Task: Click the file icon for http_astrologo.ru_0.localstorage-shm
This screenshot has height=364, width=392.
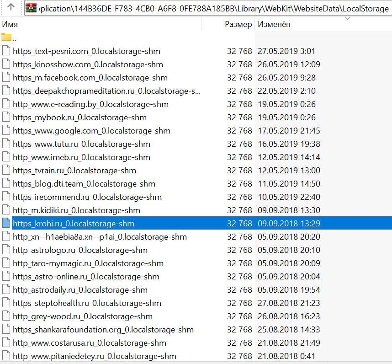Action: (6, 249)
